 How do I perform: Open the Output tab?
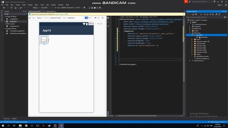(x=14, y=118)
